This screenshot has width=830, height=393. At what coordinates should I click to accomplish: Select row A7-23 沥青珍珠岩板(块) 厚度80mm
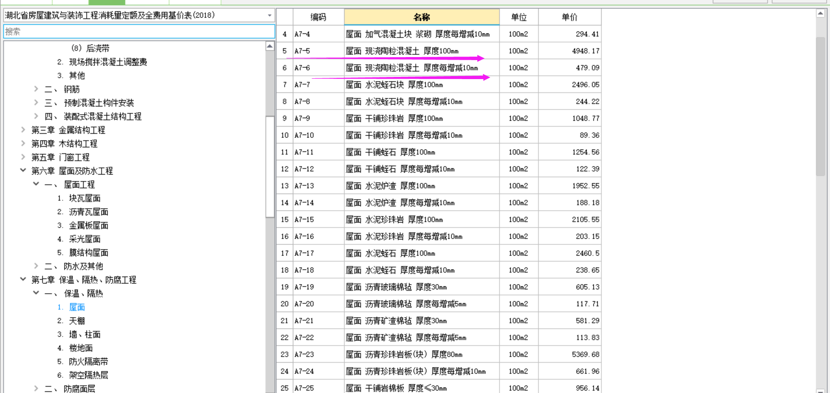439,354
